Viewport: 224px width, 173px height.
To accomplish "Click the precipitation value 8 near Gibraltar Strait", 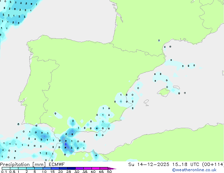I will (72, 134).
